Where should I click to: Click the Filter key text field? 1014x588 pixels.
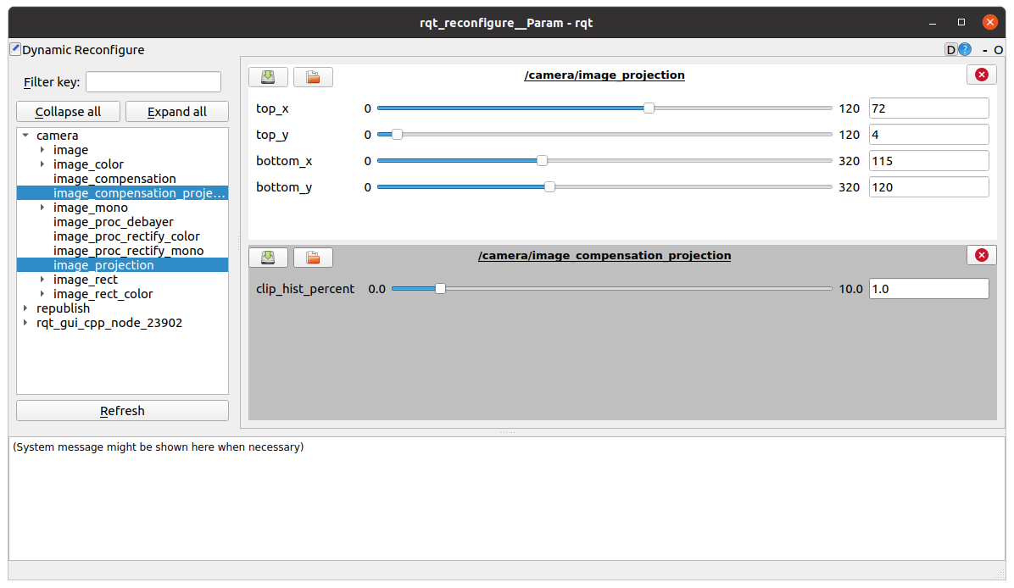(x=153, y=82)
